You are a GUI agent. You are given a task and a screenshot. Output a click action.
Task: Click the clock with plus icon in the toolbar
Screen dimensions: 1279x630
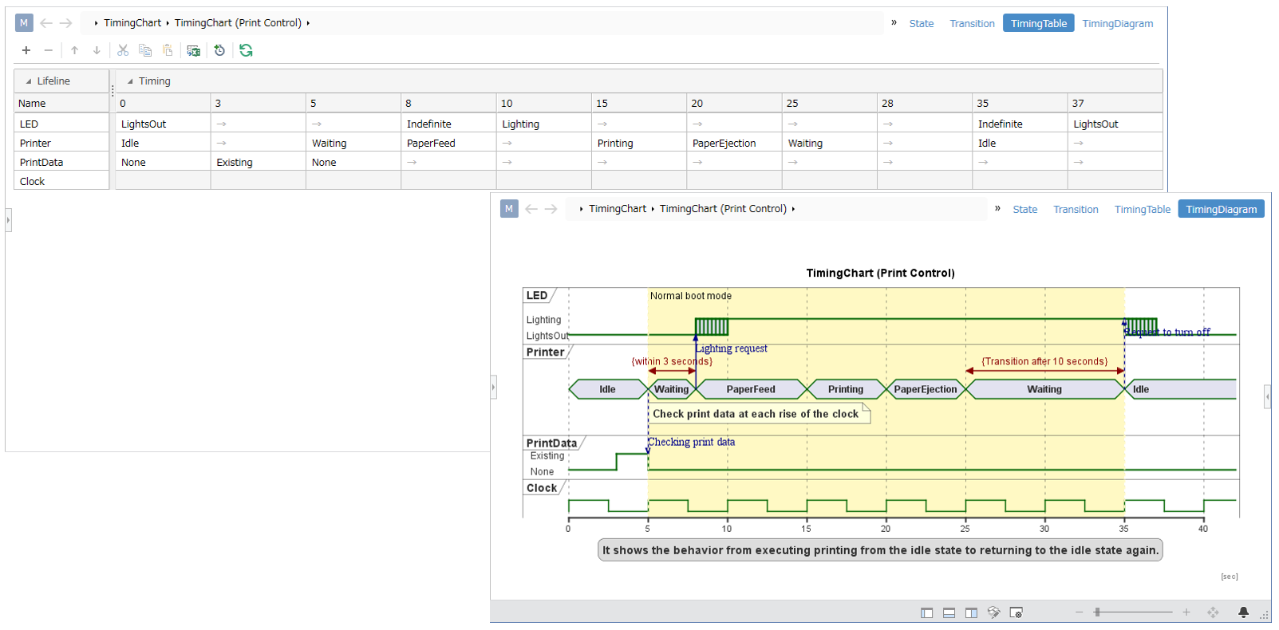point(220,50)
